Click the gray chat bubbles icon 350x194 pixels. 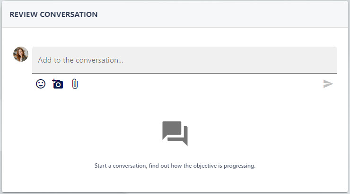[175, 133]
